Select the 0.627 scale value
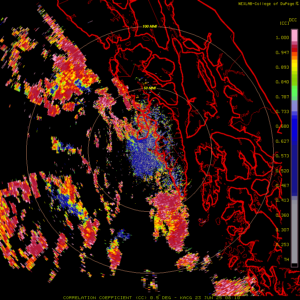The width and height of the screenshot is (300, 300). pos(282,141)
